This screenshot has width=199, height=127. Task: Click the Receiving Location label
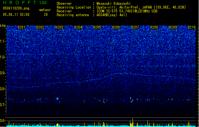tap(74, 7)
